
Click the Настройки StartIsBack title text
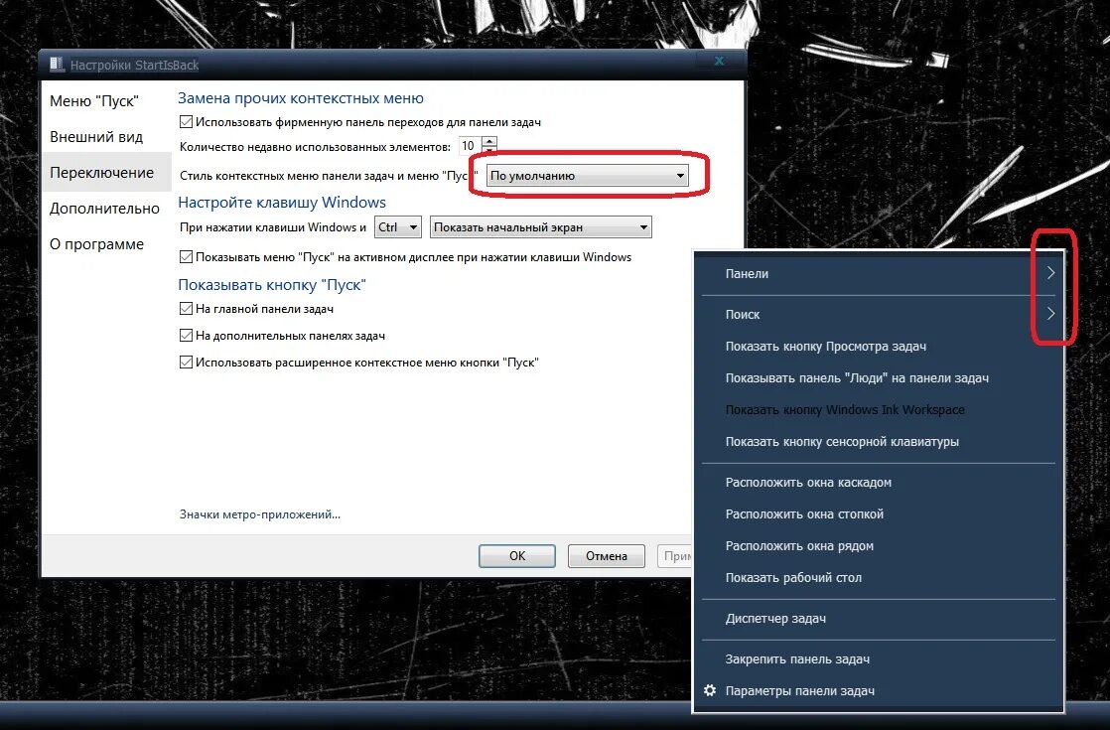click(x=134, y=66)
